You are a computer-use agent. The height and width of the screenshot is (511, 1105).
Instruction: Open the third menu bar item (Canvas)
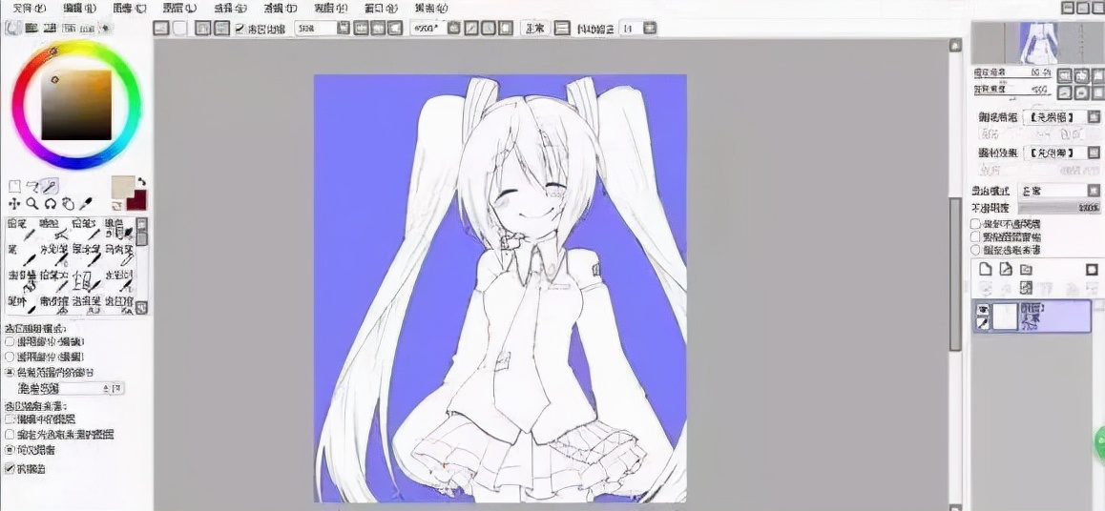(130, 9)
